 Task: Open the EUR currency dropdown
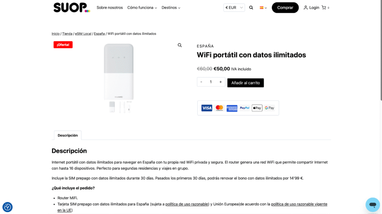click(234, 7)
